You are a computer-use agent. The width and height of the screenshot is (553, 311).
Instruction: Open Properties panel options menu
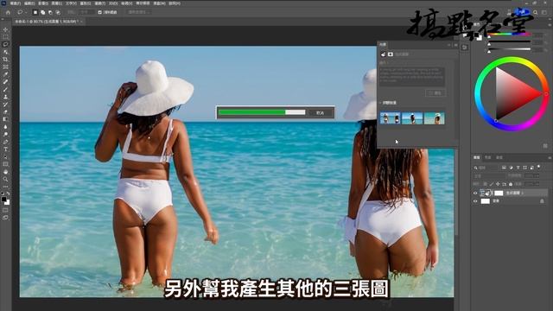455,45
